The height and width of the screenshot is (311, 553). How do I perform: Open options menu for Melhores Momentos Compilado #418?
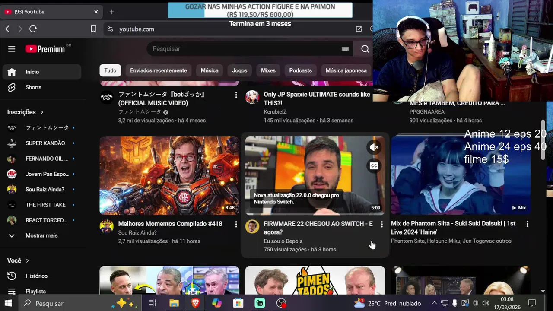tap(236, 224)
